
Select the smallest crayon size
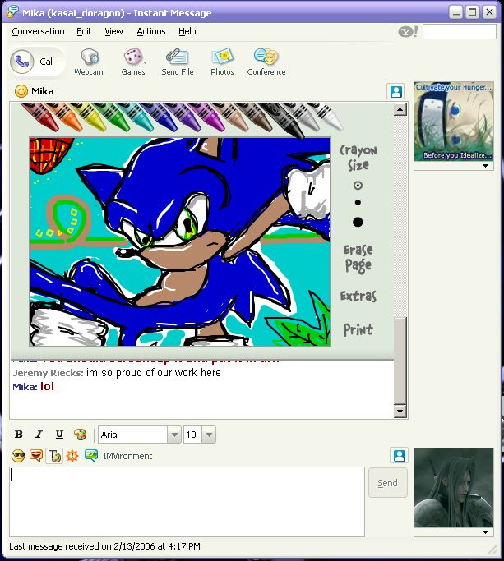tap(358, 186)
